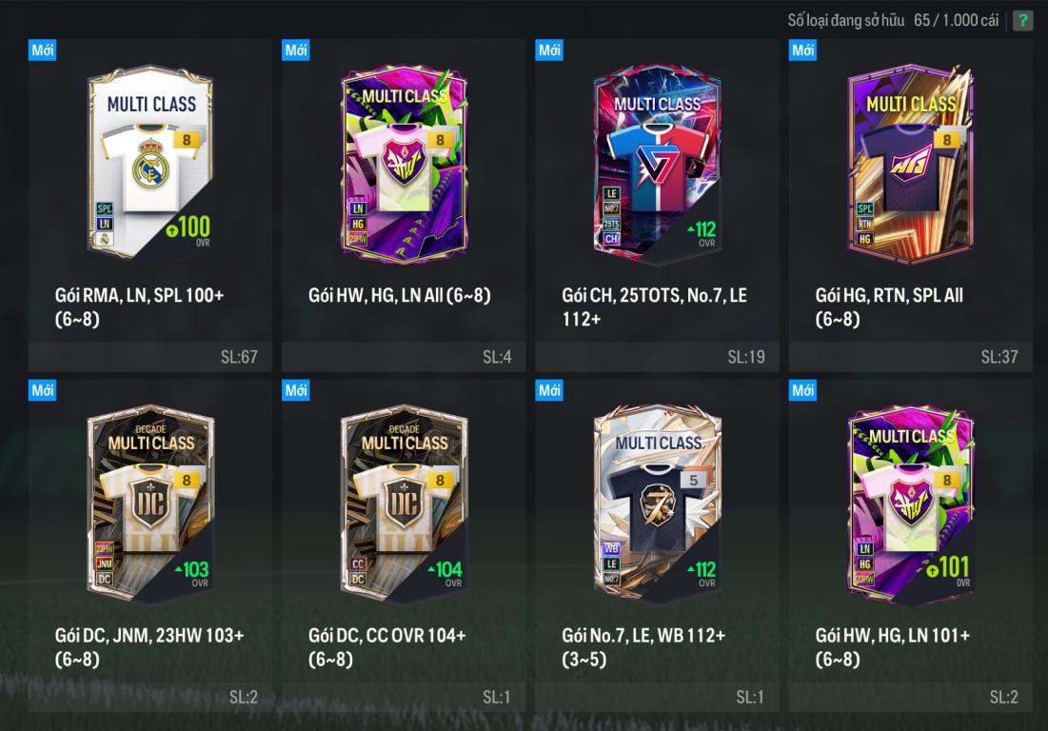
Task: Click the Mới tag on the DC, CC pack
Action: pos(295,390)
